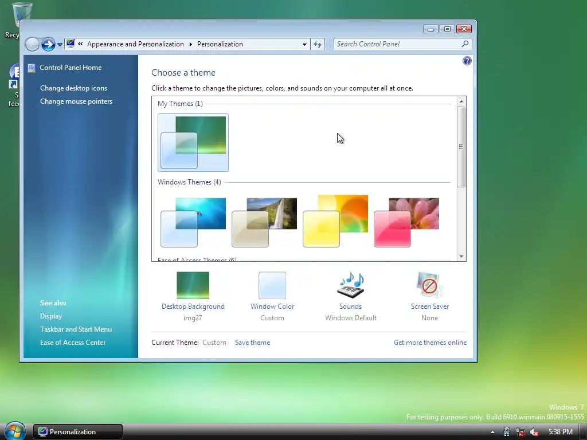Image resolution: width=587 pixels, height=440 pixels.
Task: Click the Sounds keyboard music icon
Action: (x=351, y=285)
